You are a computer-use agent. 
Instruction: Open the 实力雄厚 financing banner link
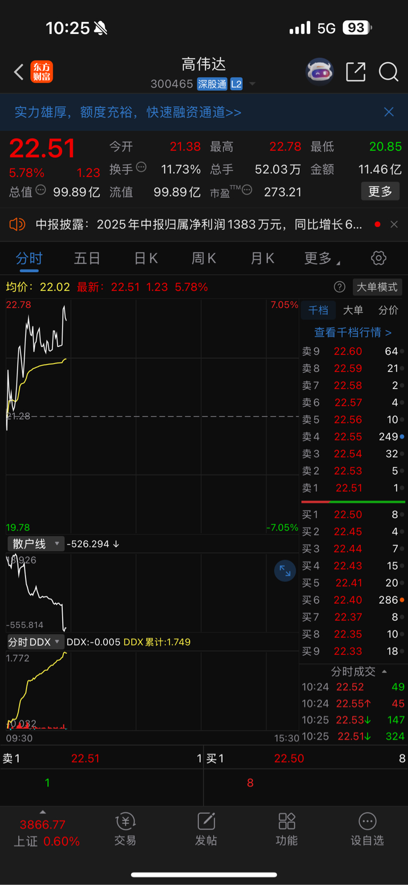[128, 112]
